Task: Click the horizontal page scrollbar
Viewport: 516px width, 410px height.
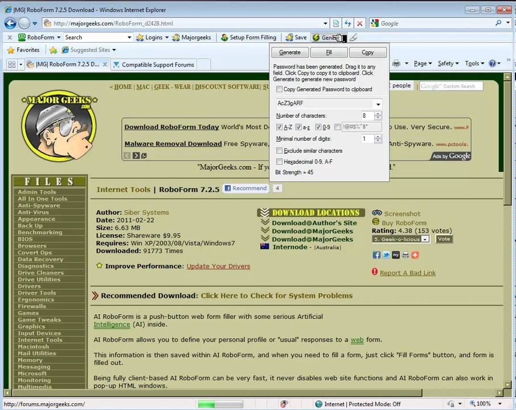Action: pyautogui.click(x=217, y=392)
